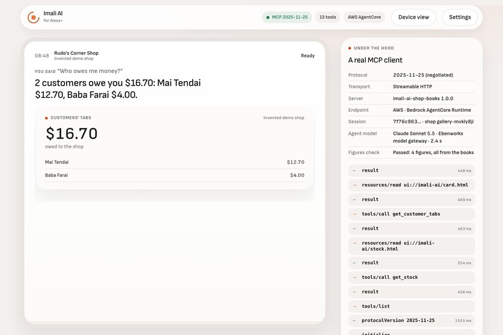The width and height of the screenshot is (503, 335).
Task: Click the $12.70 amount in Mai Tendai row
Action: [x=295, y=162]
